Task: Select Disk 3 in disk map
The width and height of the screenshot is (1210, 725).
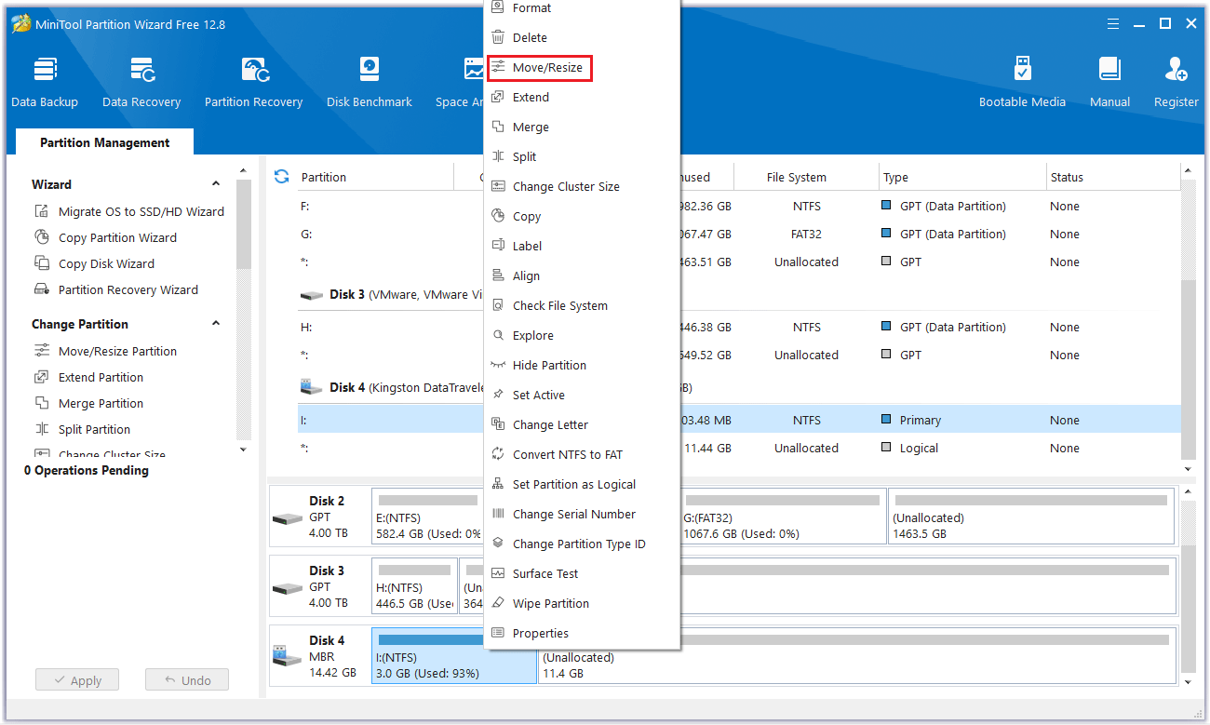Action: [x=320, y=586]
